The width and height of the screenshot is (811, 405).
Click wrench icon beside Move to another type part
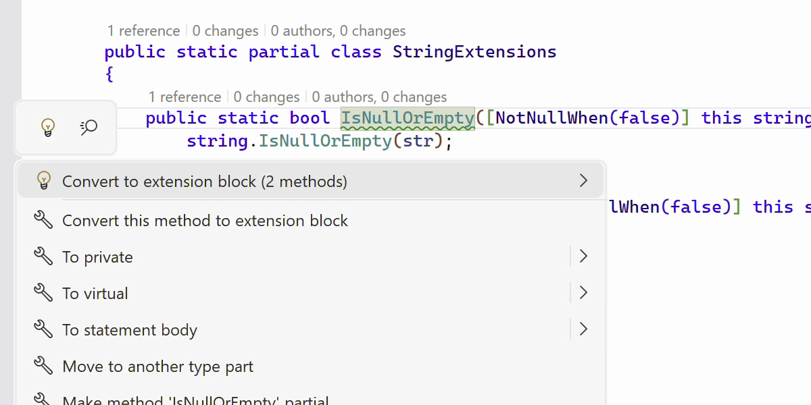[x=43, y=366]
